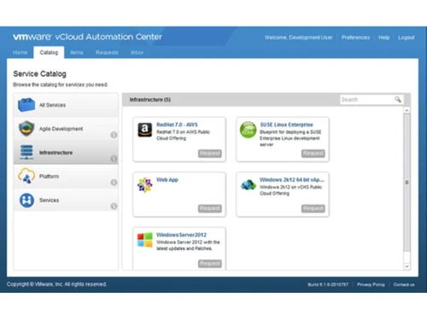Request the SUSE Linux Enterprise item

pos(313,154)
